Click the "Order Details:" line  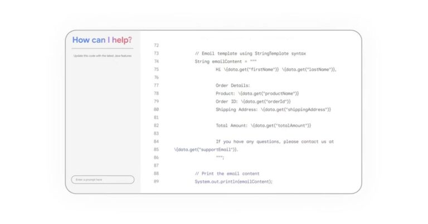pyautogui.click(x=233, y=85)
